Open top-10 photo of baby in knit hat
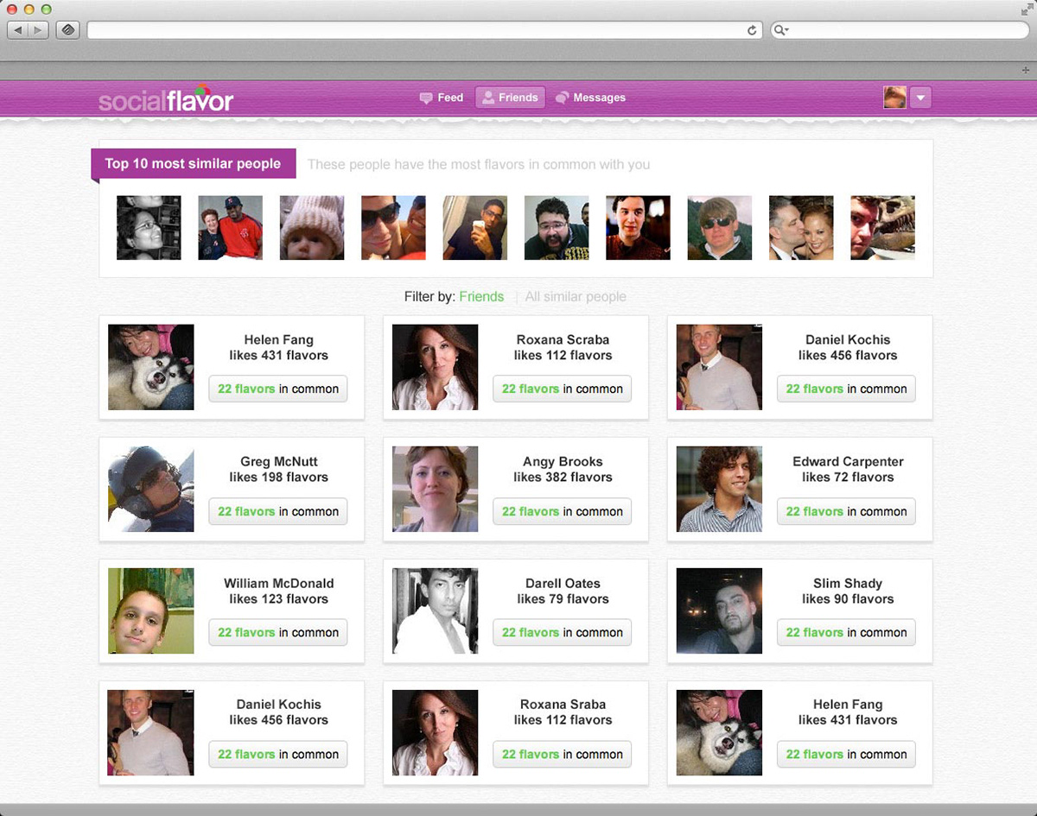The image size is (1037, 816). click(x=312, y=227)
